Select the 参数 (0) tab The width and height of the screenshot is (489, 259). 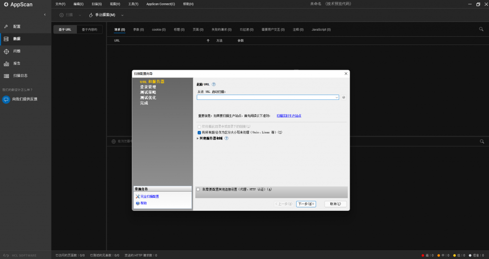tap(138, 30)
